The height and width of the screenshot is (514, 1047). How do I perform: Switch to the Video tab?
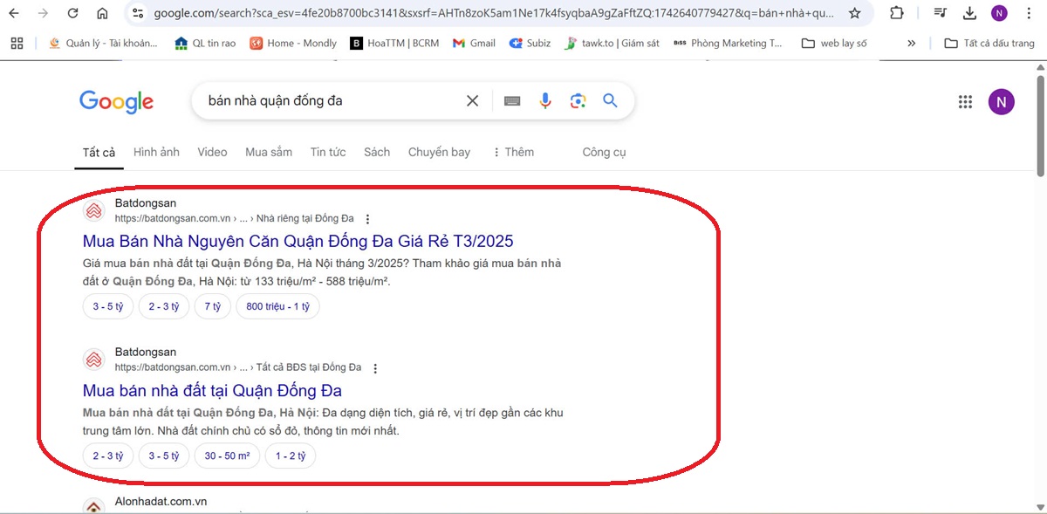[212, 152]
